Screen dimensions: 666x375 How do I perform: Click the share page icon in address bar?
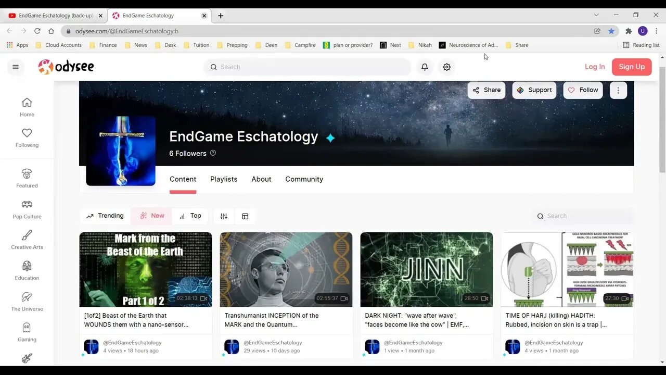click(x=597, y=31)
